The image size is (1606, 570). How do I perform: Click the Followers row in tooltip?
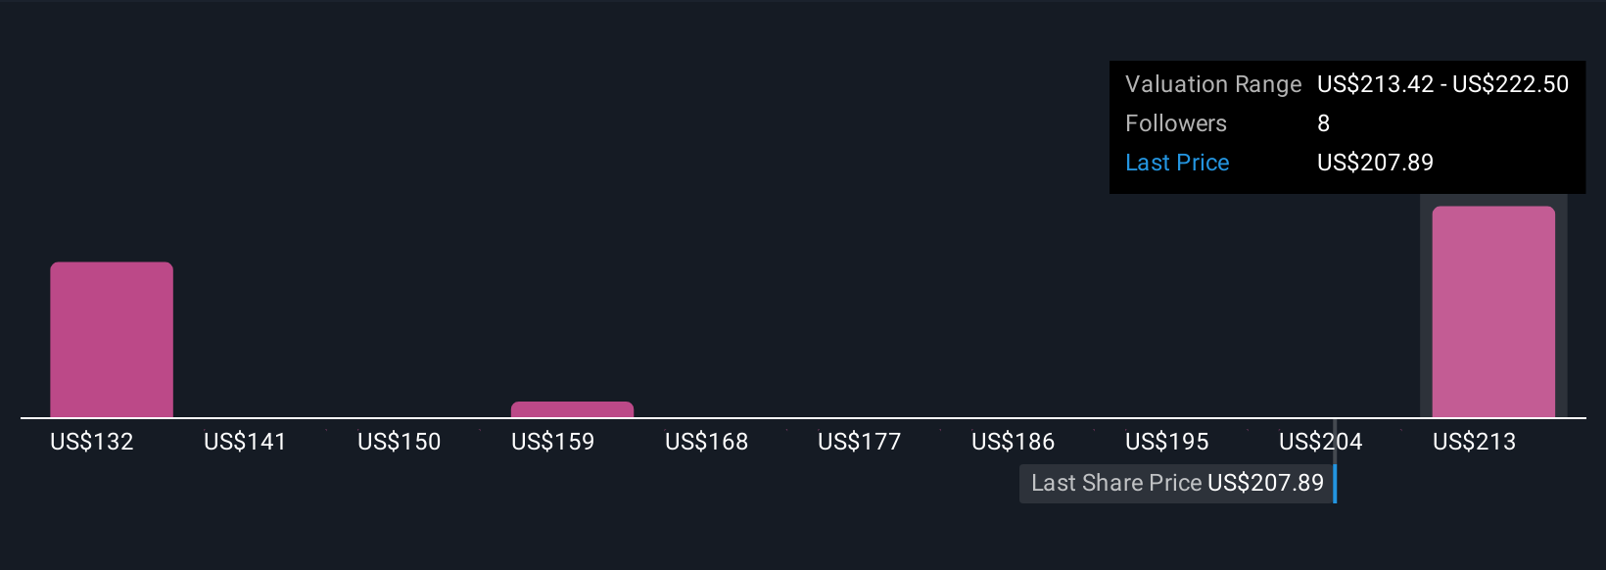(1347, 123)
